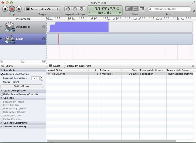This screenshot has height=143, width=196.
Task: Toggle the left Instruments pane view button
Action: (128, 9)
